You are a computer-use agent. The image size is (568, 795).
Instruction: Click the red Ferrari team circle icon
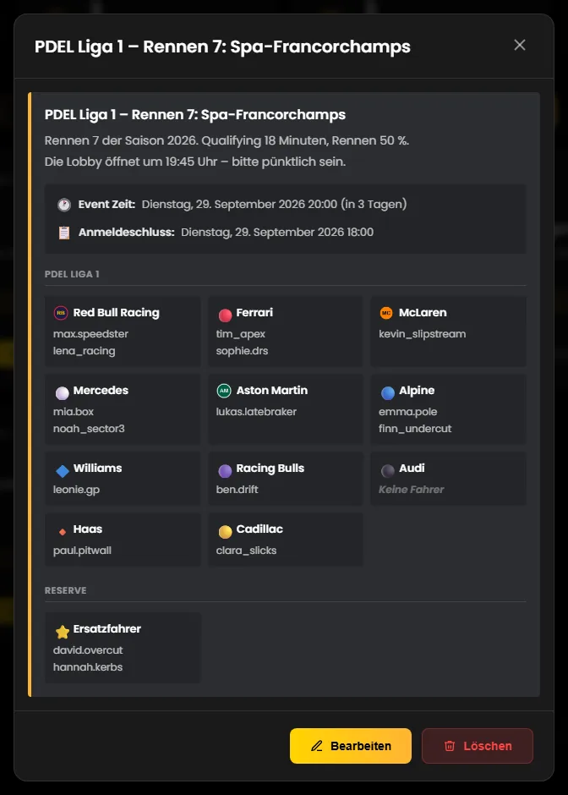point(225,315)
